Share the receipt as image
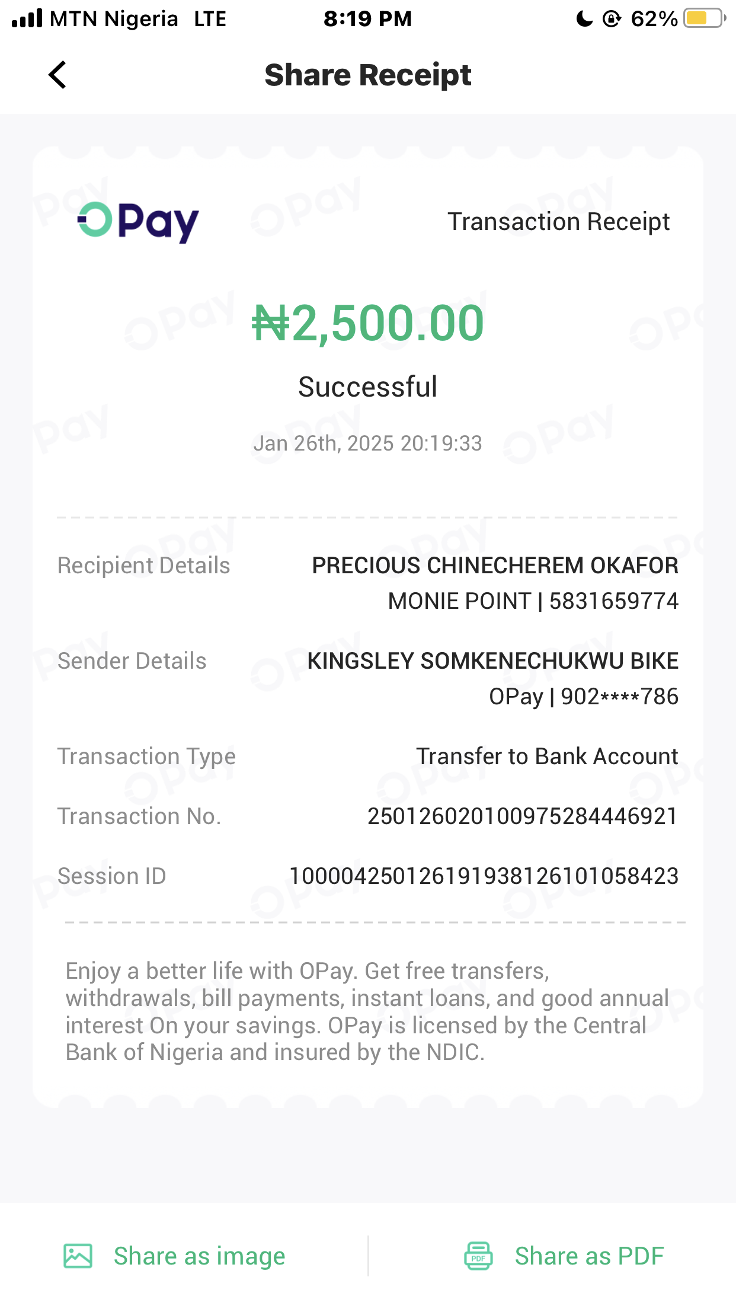Image resolution: width=736 pixels, height=1309 pixels. pos(199,1256)
